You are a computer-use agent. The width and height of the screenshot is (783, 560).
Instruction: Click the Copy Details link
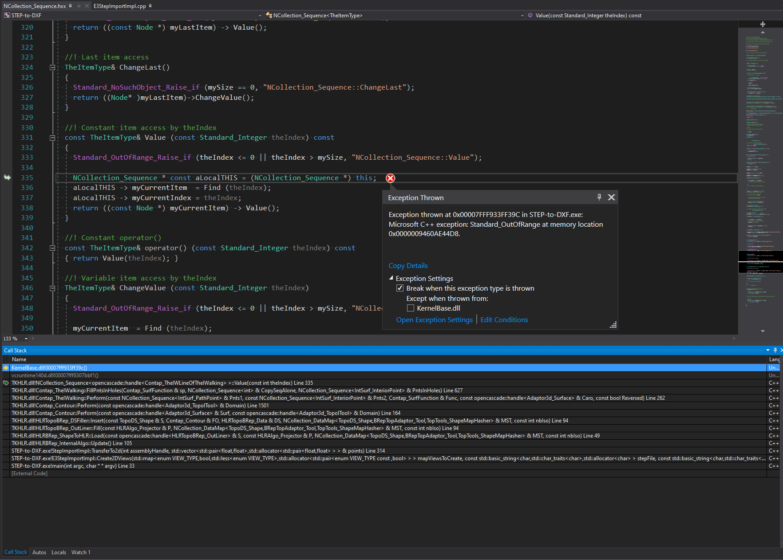pos(408,265)
